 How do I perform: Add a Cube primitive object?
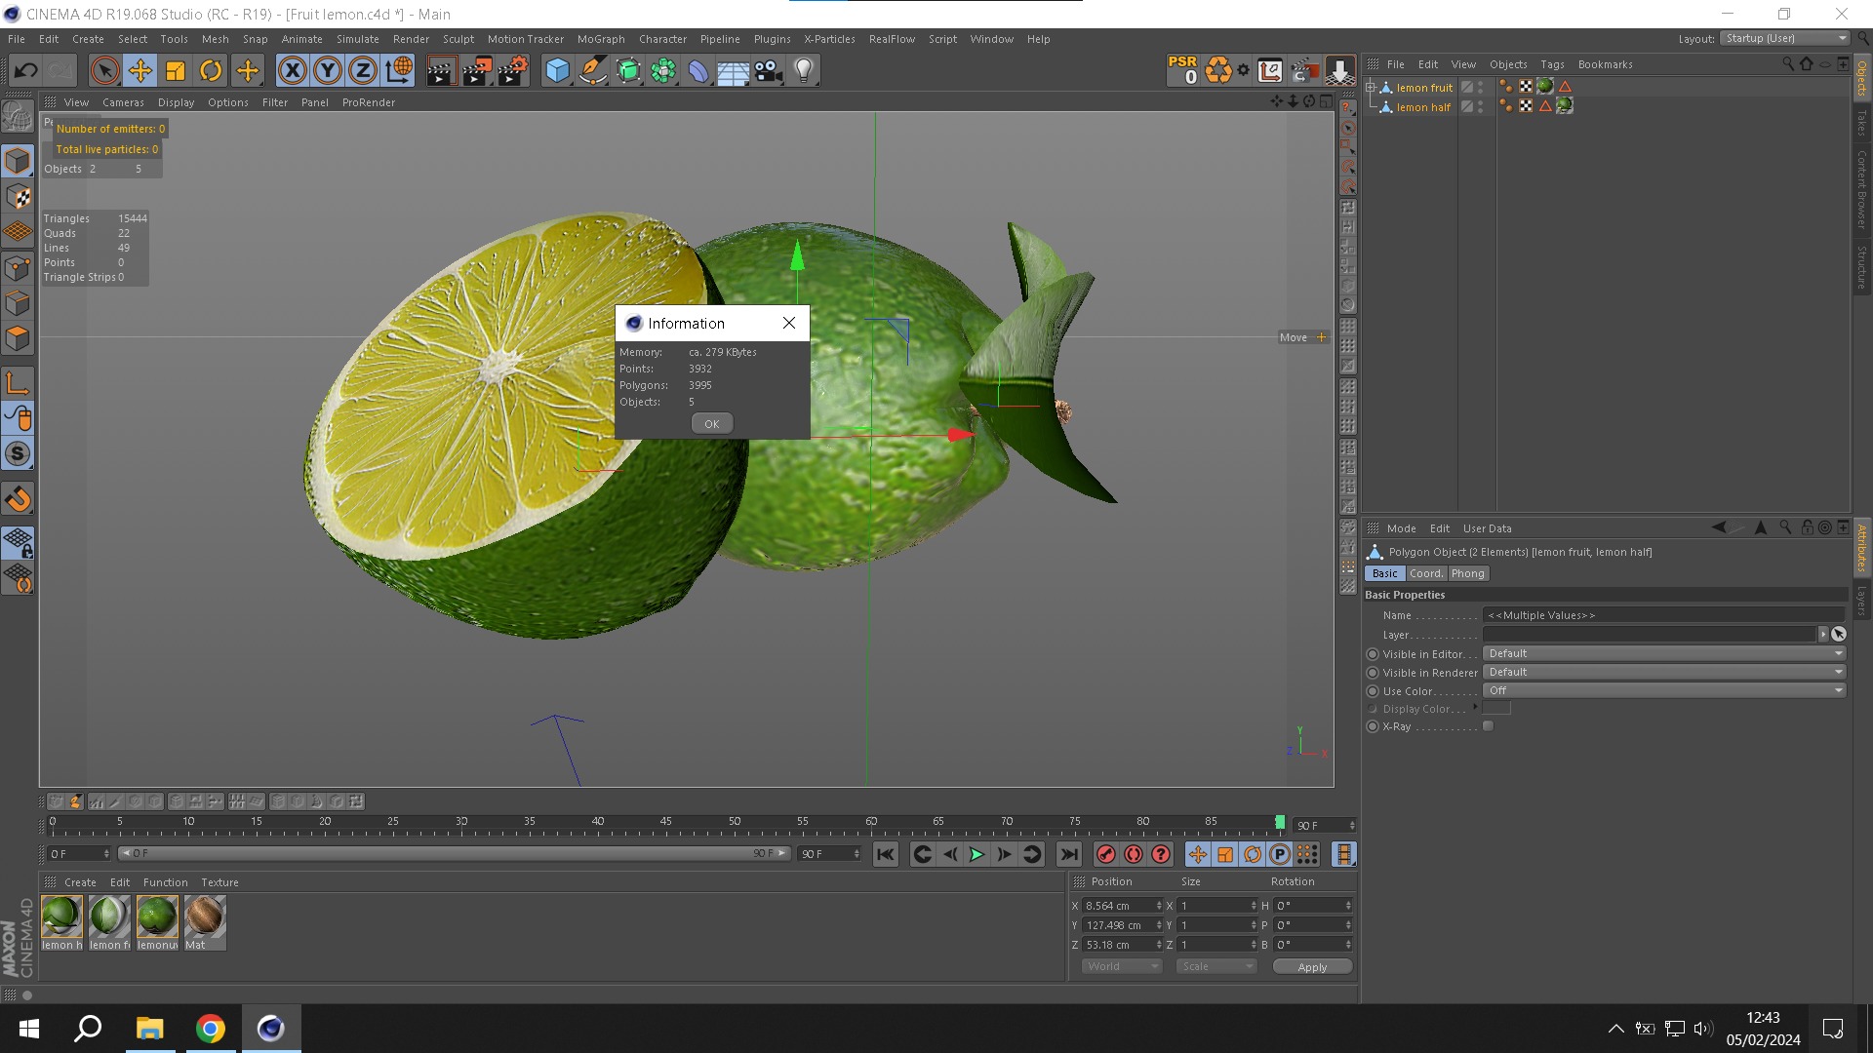(557, 70)
